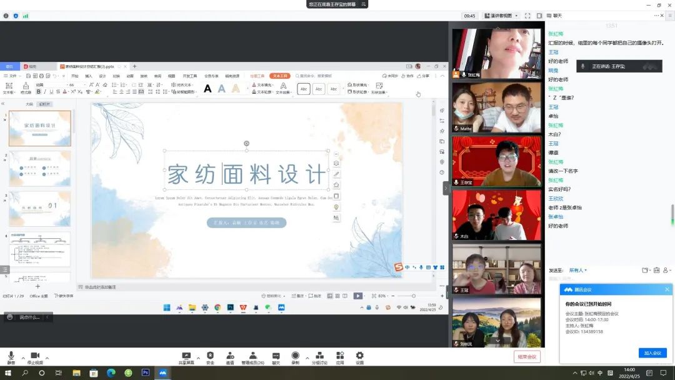
Task: Open the 'Send to: Everyone' recipient dropdown
Action: pos(577,270)
